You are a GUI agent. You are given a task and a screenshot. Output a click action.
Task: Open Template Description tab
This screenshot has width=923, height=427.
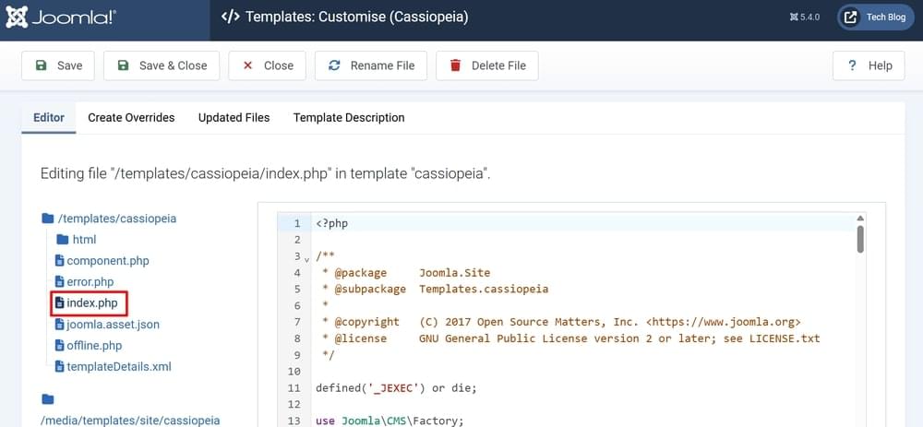tap(349, 118)
